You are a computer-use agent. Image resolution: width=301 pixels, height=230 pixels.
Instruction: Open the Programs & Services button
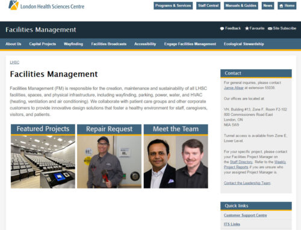(x=173, y=5)
